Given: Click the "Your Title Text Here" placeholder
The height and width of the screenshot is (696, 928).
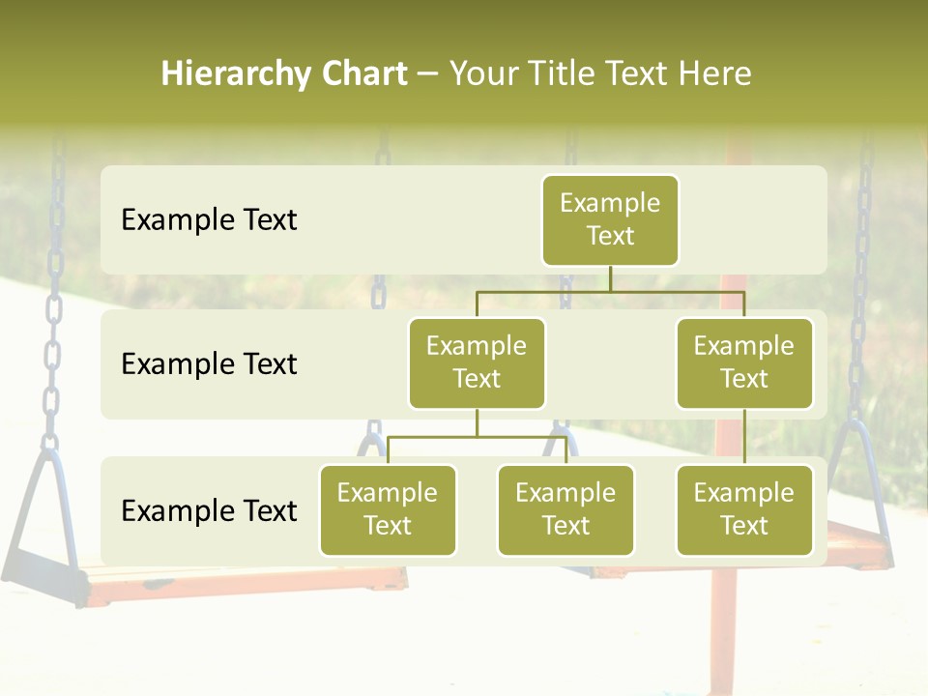Looking at the screenshot, I should [x=600, y=74].
